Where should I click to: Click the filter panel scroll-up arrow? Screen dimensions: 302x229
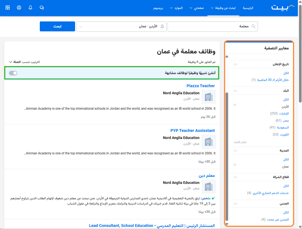tap(227, 57)
